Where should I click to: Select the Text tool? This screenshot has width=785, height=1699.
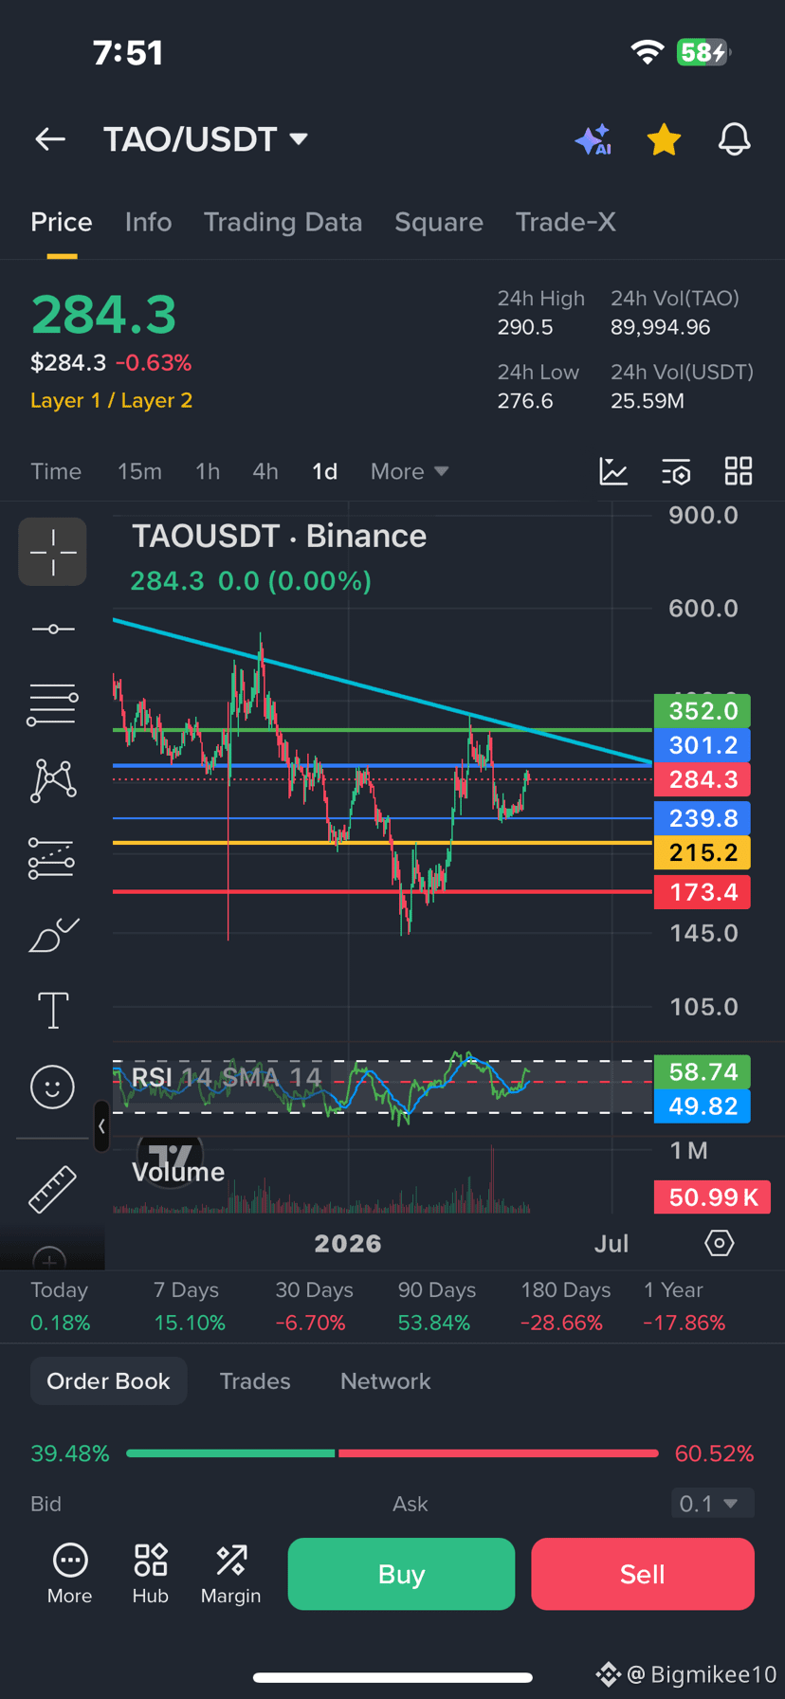tap(53, 1011)
